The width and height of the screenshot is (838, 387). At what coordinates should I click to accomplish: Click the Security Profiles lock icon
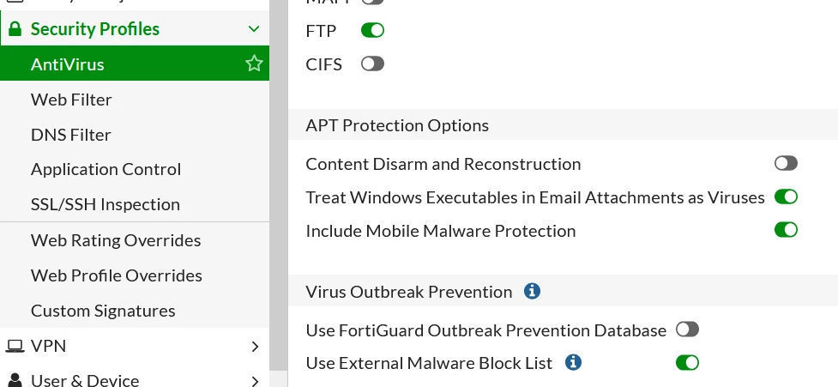[x=15, y=29]
